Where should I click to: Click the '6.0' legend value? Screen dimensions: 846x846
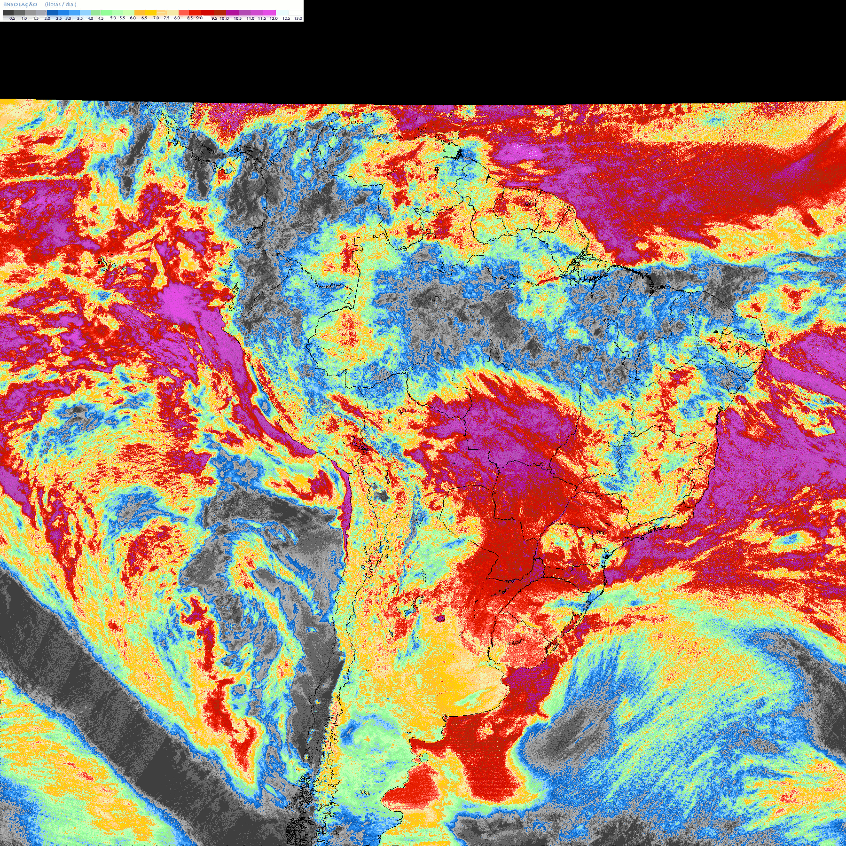(x=133, y=18)
